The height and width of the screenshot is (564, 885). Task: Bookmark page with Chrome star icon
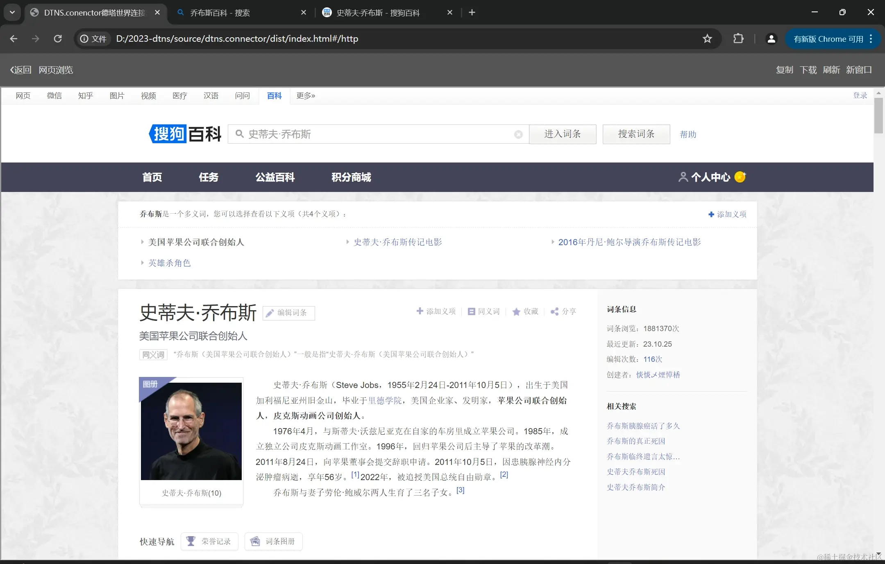coord(707,39)
